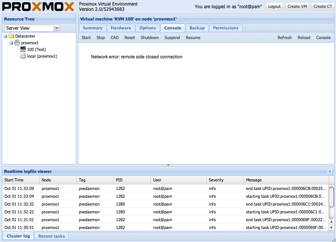
Task: Click the VM 100 (Test) monitor icon
Action: pos(23,49)
